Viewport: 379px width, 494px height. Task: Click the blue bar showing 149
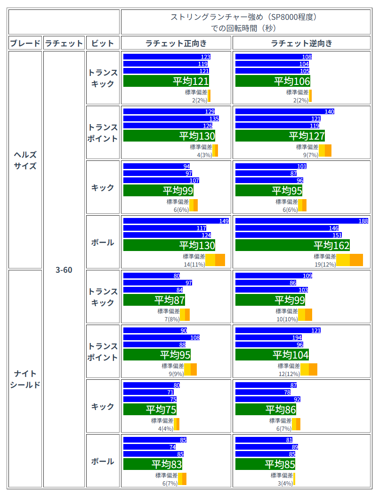176,221
